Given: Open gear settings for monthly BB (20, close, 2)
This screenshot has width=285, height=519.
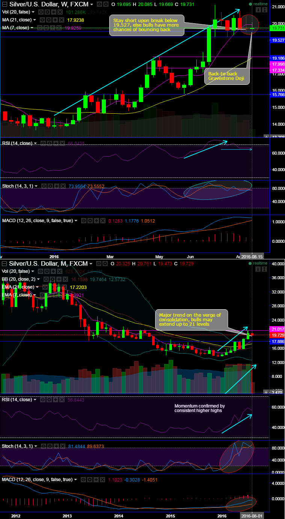Looking at the screenshot, I should (x=53, y=279).
